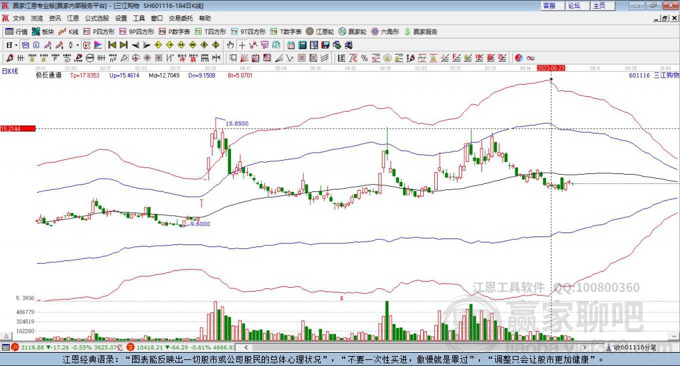Click the 深 Shenzhen index status icon
Screen dimensions: 680x366
(131, 347)
